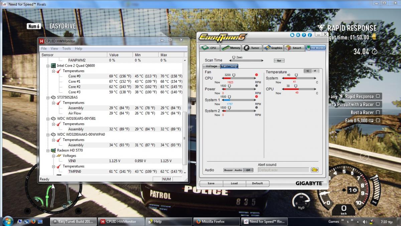Image resolution: width=401 pixels, height=226 pixels.
Task: Click the Firefox quick launch icon
Action: point(33,221)
